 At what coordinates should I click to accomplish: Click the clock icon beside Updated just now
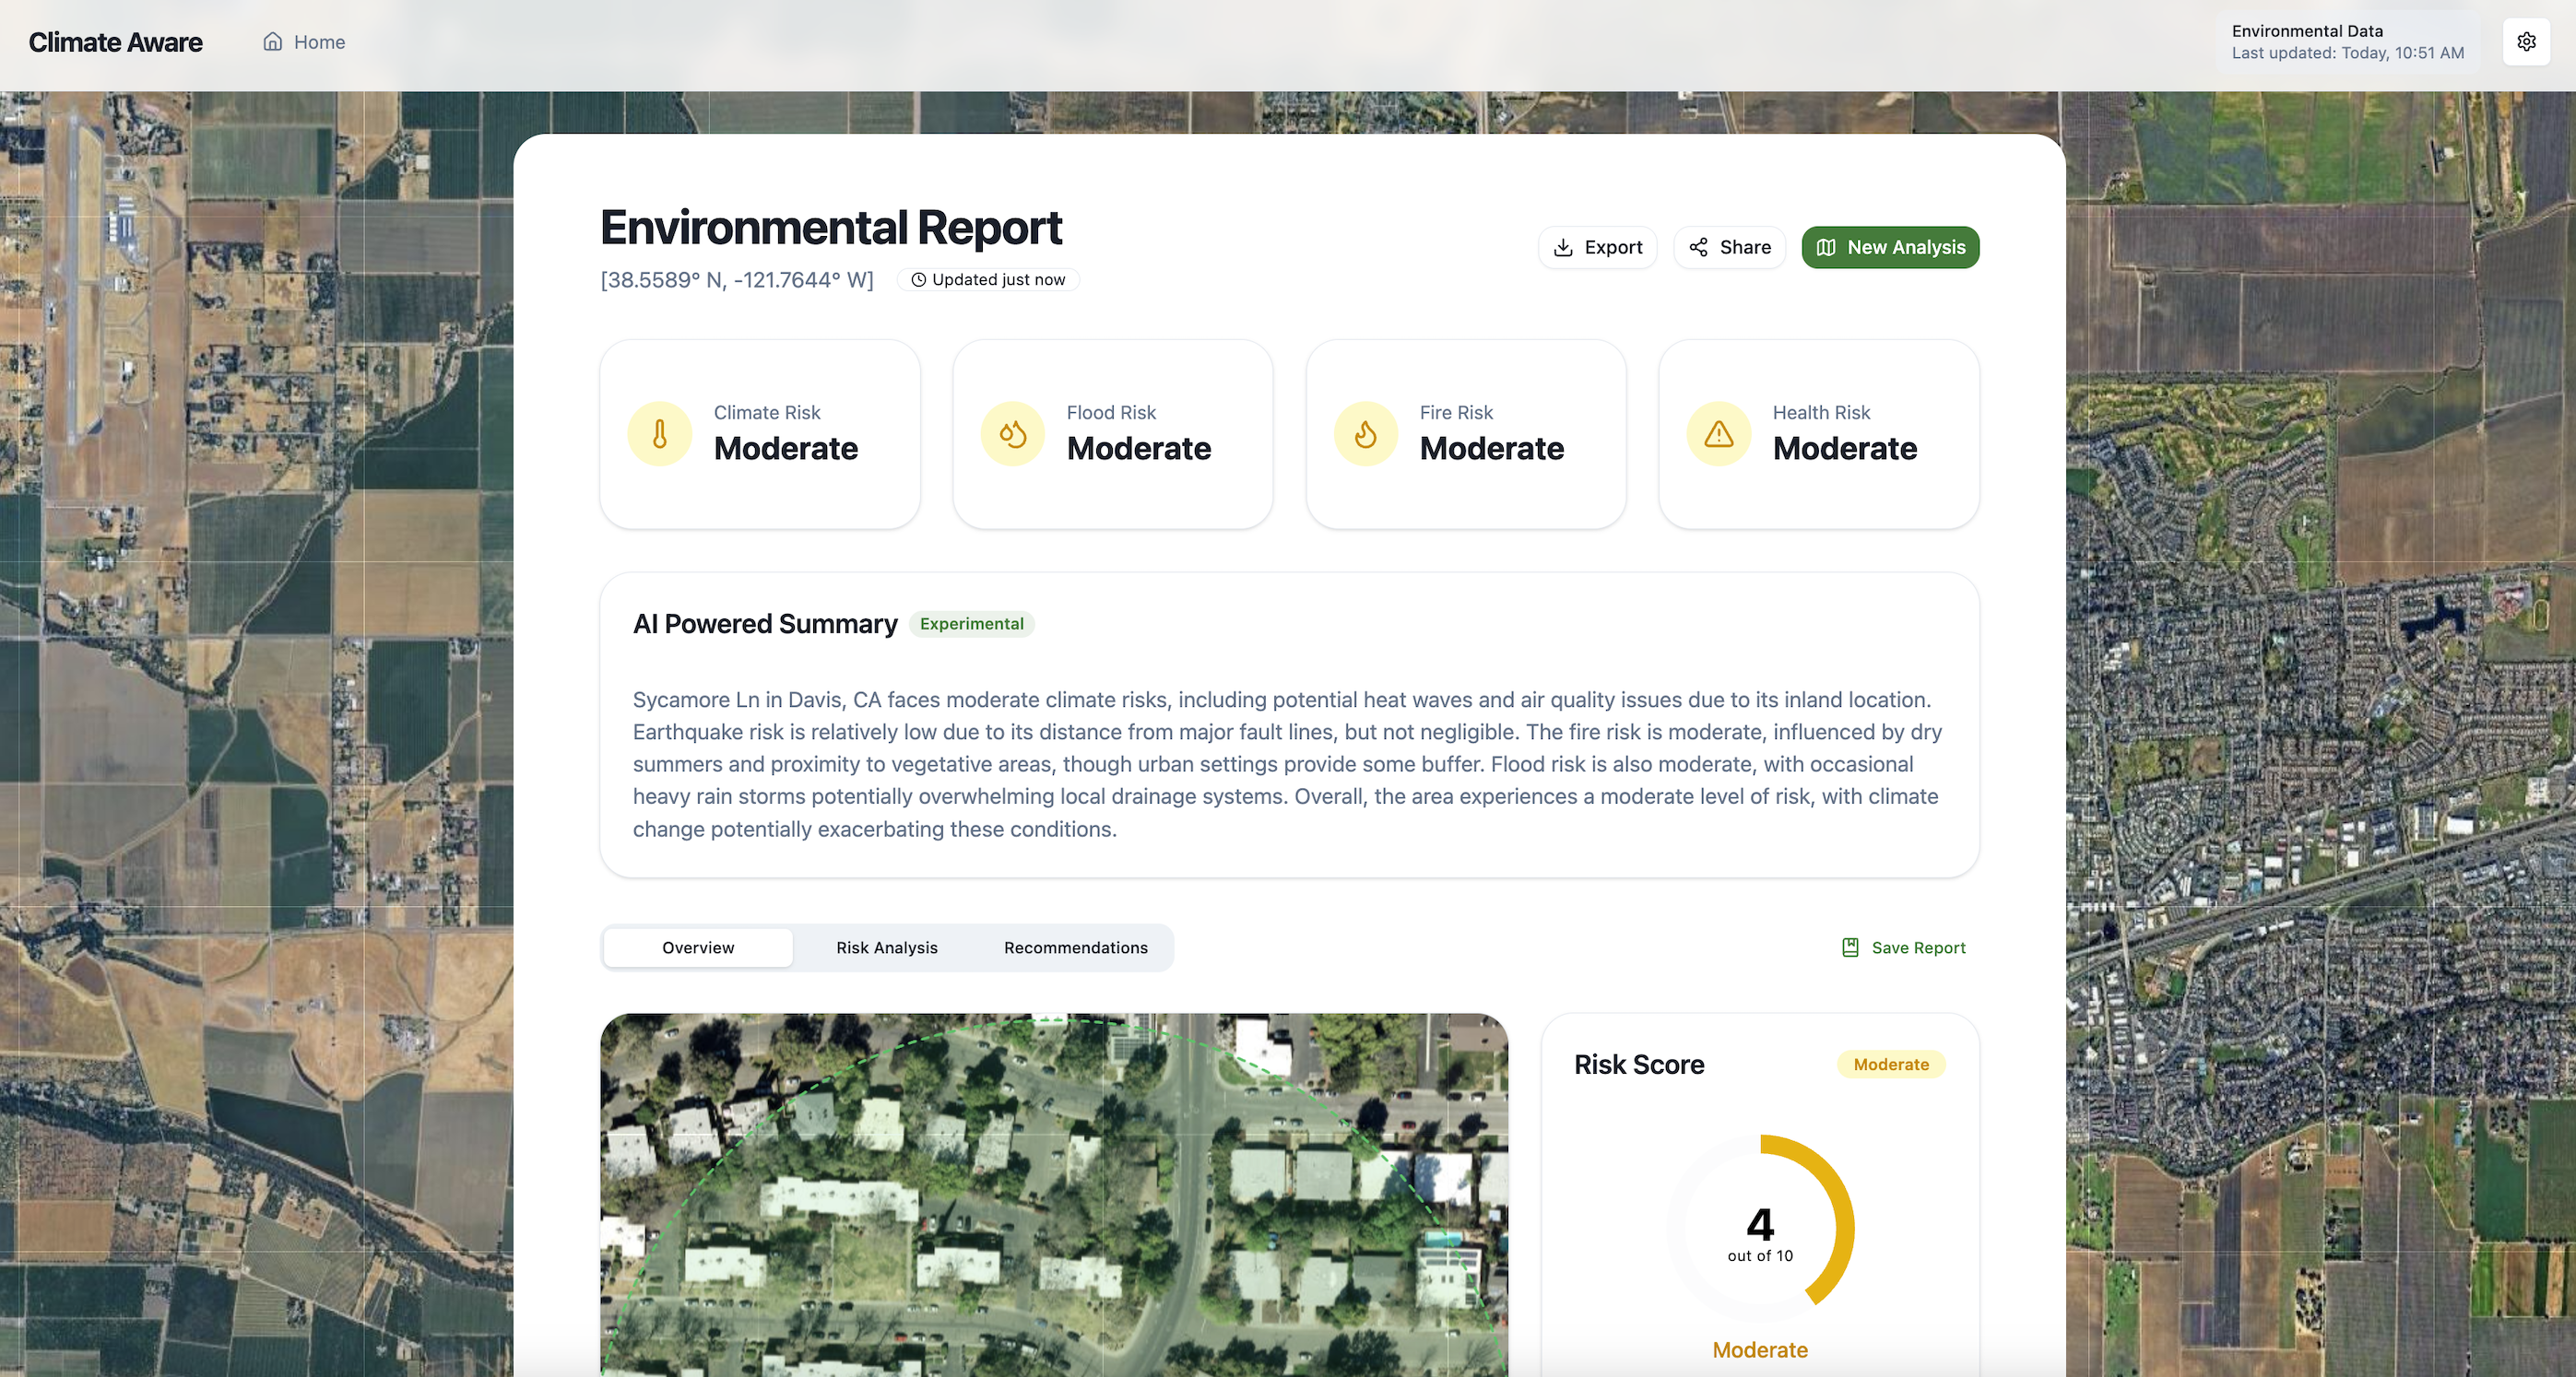918,280
